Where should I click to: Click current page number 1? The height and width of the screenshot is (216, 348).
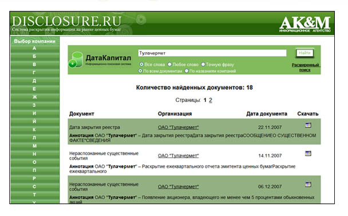[205, 100]
